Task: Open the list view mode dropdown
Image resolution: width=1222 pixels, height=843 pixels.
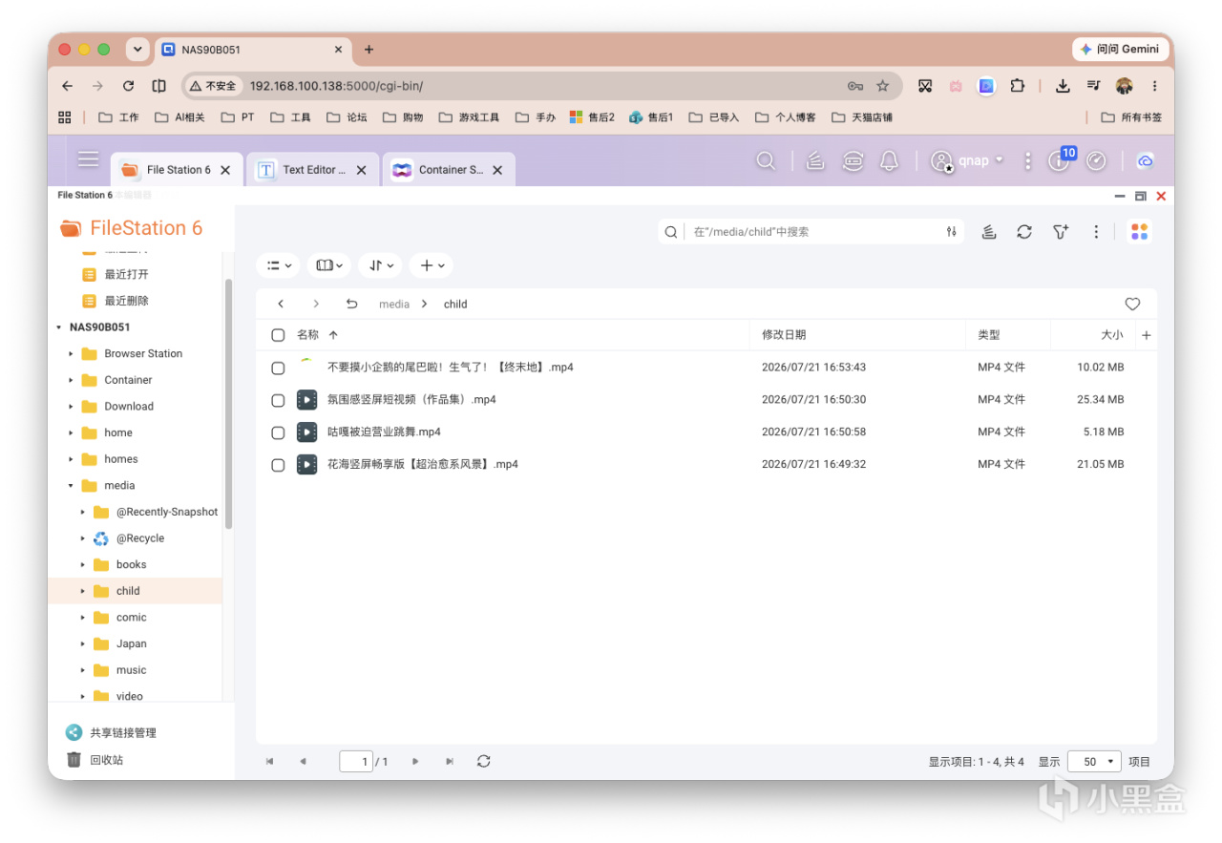Action: (x=279, y=265)
